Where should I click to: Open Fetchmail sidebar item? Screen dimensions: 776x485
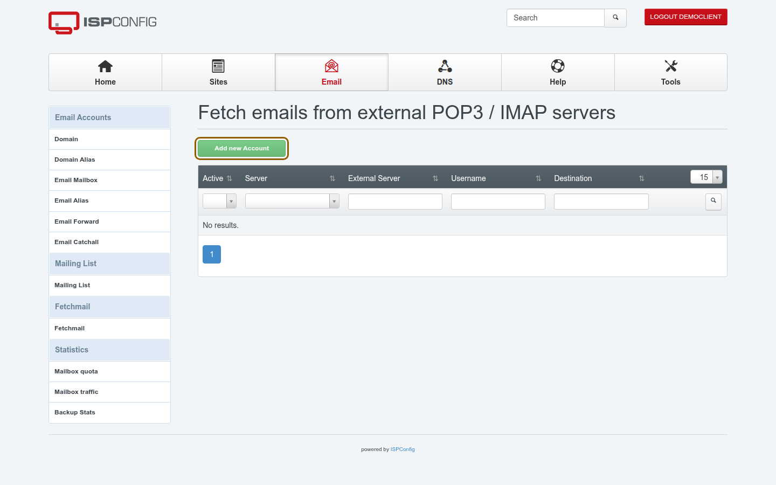pos(109,329)
